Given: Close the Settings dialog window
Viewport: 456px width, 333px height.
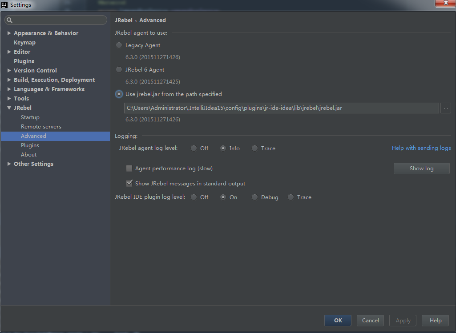Looking at the screenshot, I should 445,3.
